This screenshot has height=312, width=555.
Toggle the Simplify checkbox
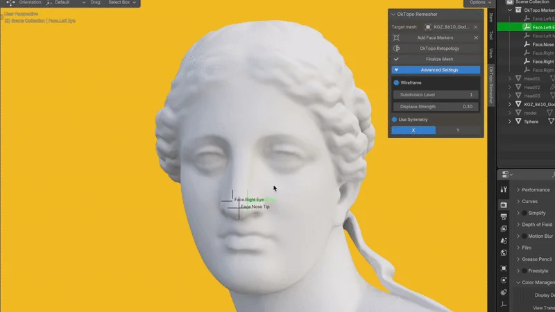tap(524, 213)
